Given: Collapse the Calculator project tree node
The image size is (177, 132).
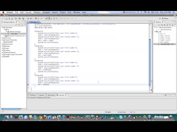Looking at the screenshot, I should pos(2,28).
